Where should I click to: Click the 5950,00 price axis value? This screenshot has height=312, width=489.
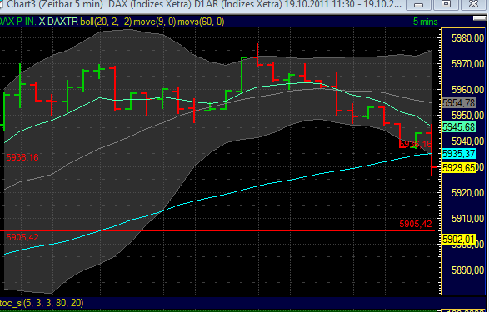tap(467, 116)
